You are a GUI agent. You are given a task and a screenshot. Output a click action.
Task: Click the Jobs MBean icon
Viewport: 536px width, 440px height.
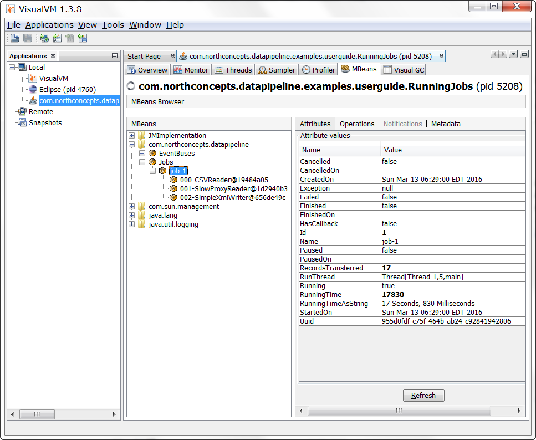click(152, 162)
